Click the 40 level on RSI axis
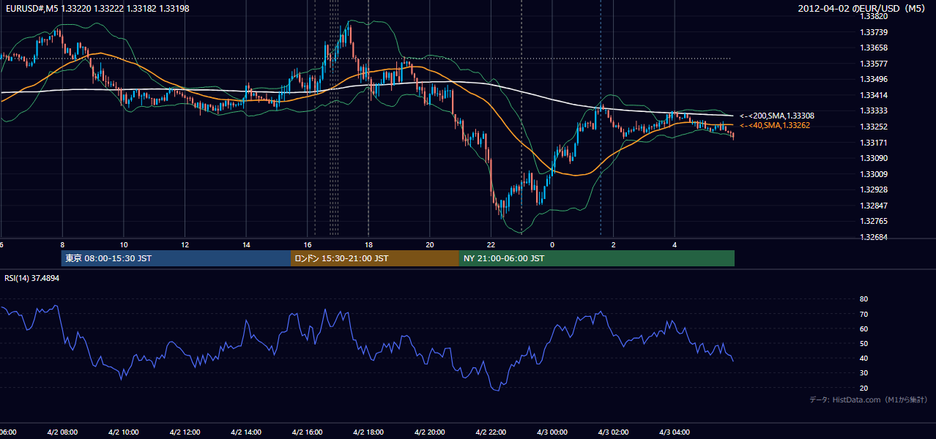This screenshot has height=439, width=936. point(864,358)
